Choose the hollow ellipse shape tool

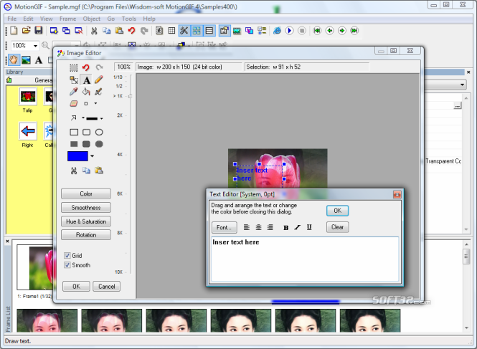[x=99, y=133]
